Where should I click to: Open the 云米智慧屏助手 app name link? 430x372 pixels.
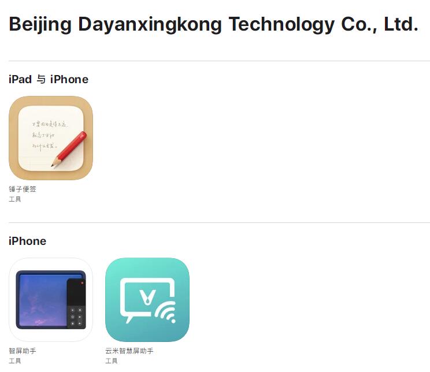point(129,351)
